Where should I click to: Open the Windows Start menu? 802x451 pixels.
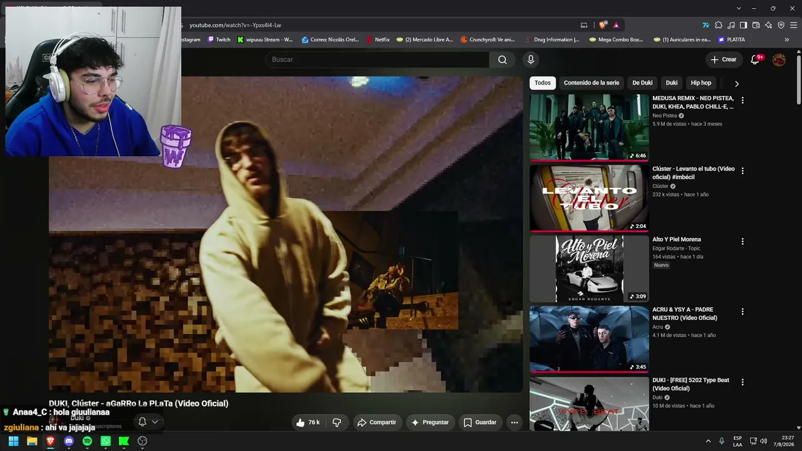pos(13,441)
